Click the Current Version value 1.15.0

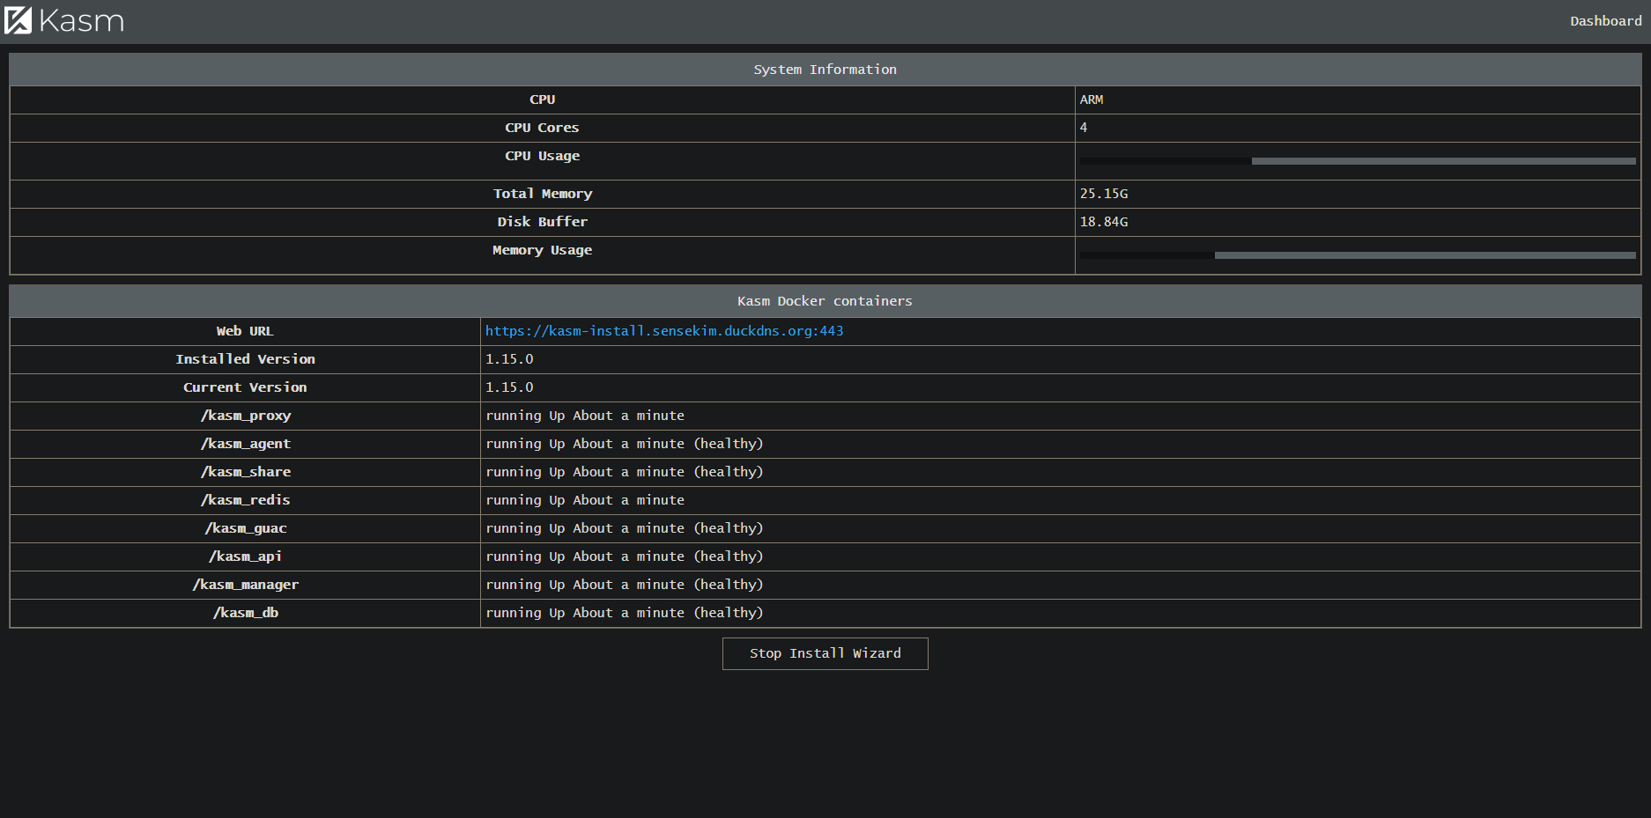[x=509, y=387]
